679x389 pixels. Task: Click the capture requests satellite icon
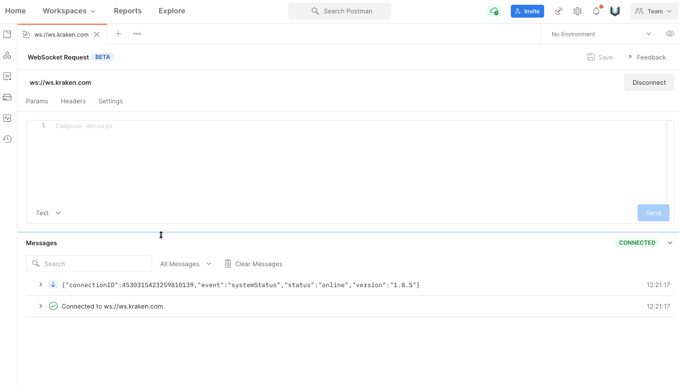(558, 11)
